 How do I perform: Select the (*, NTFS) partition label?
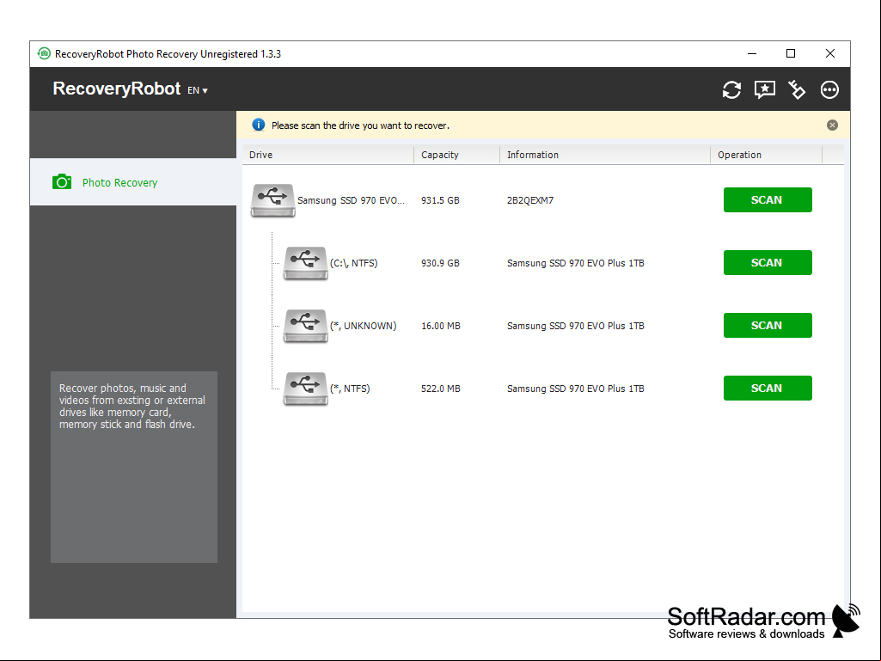(350, 389)
